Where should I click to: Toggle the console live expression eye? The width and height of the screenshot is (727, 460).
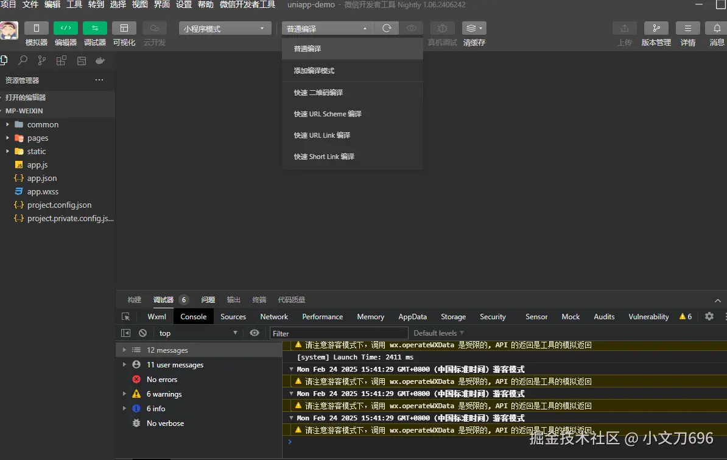pos(255,333)
